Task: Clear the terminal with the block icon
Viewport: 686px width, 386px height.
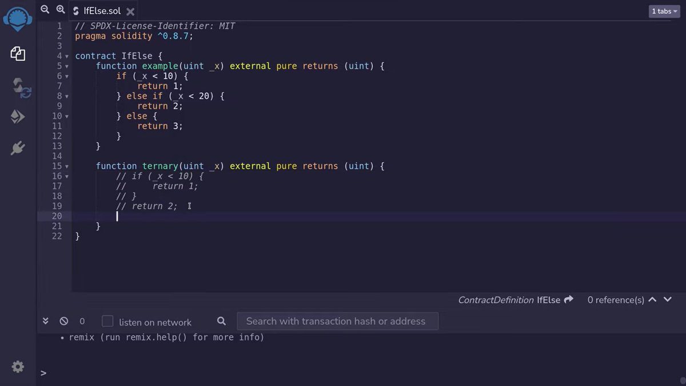Action: pos(63,321)
